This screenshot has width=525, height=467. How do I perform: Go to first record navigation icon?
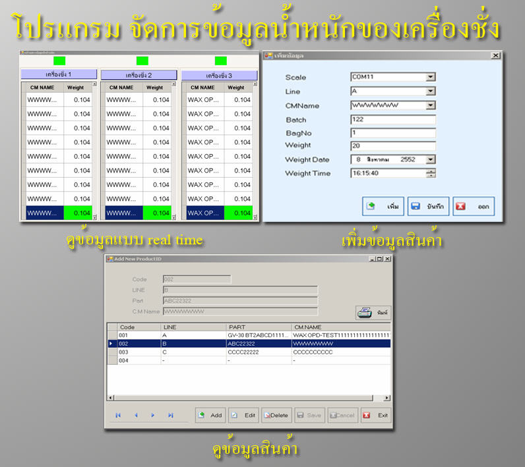tap(118, 415)
